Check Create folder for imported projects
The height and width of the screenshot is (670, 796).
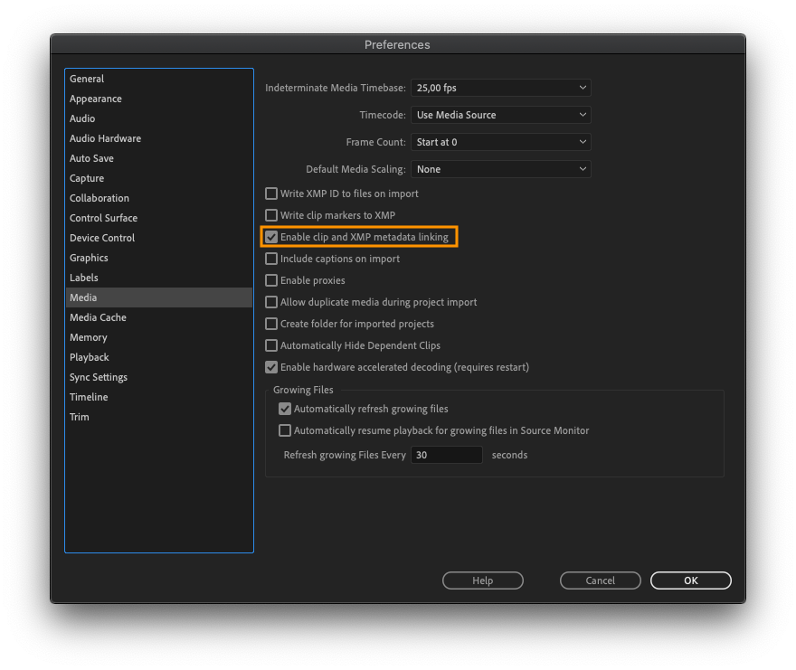click(x=271, y=324)
